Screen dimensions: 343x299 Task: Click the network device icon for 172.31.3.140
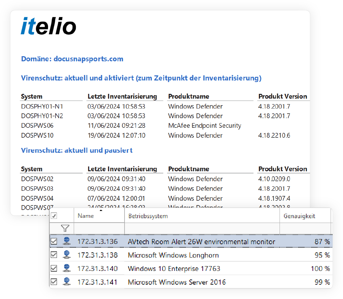coord(67,268)
